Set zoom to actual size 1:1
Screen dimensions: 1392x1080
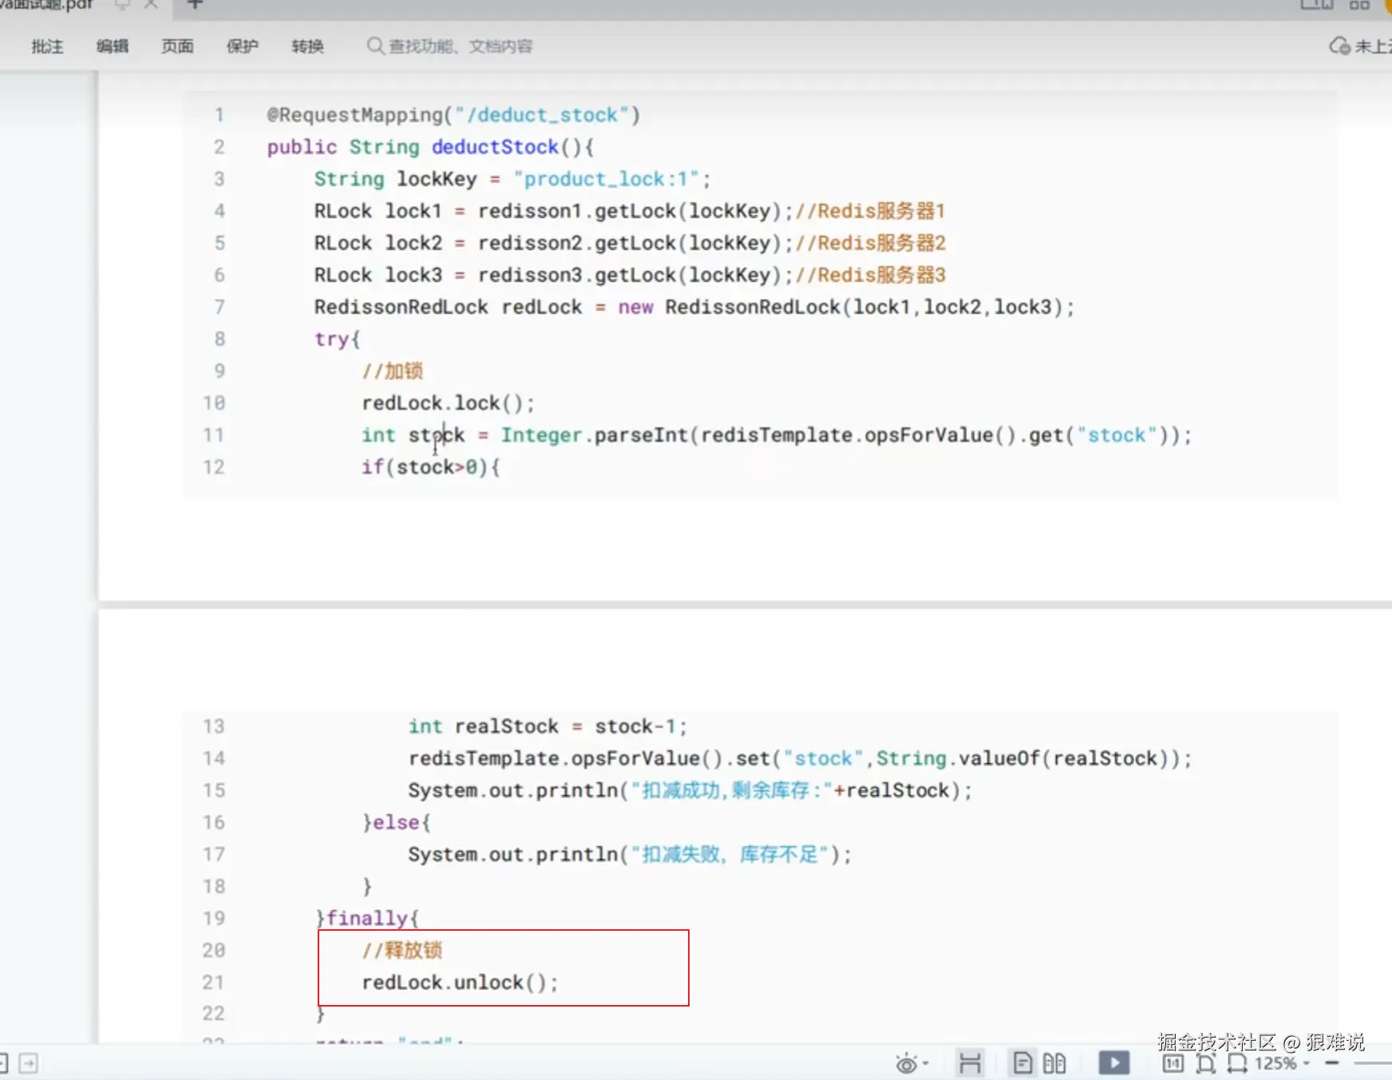pos(1173,1063)
